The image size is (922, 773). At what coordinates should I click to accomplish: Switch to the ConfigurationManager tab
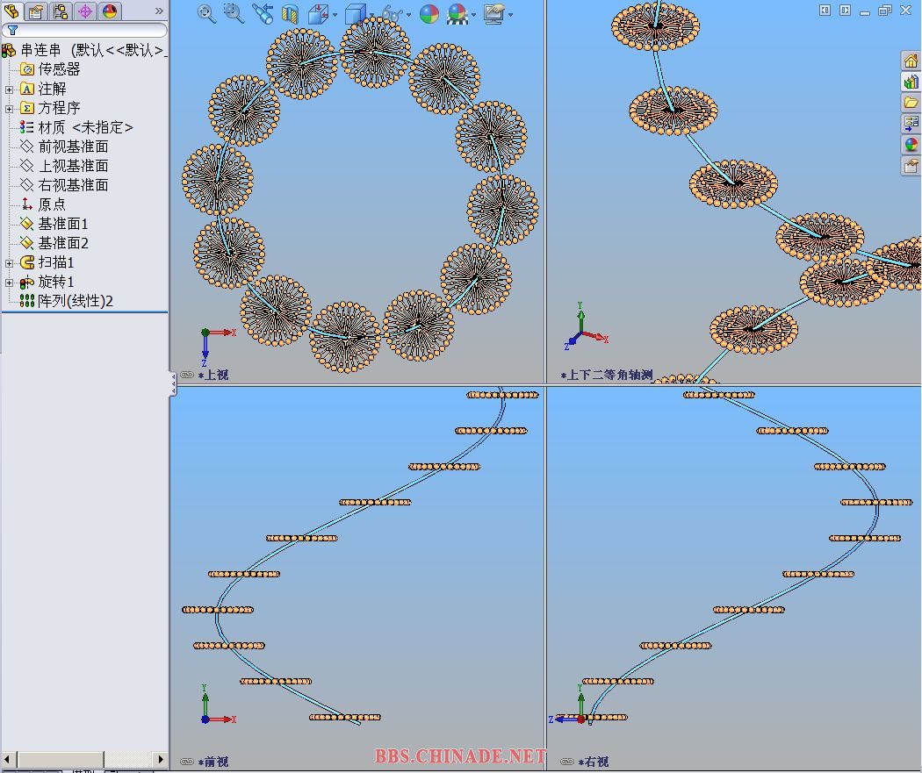[60, 11]
